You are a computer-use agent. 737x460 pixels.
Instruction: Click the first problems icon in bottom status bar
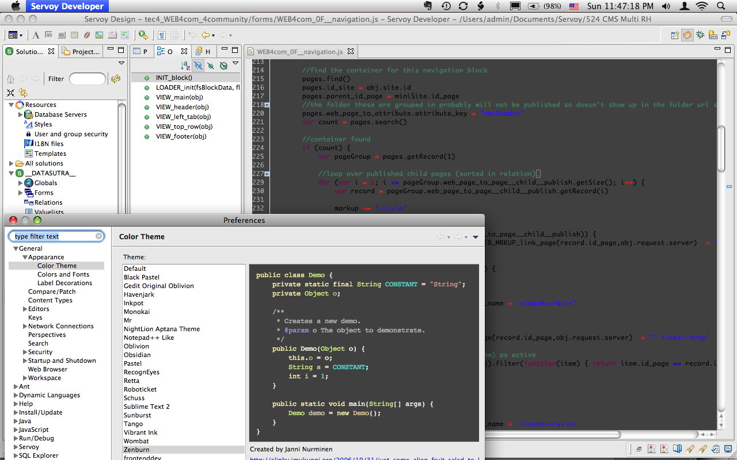[x=652, y=449]
